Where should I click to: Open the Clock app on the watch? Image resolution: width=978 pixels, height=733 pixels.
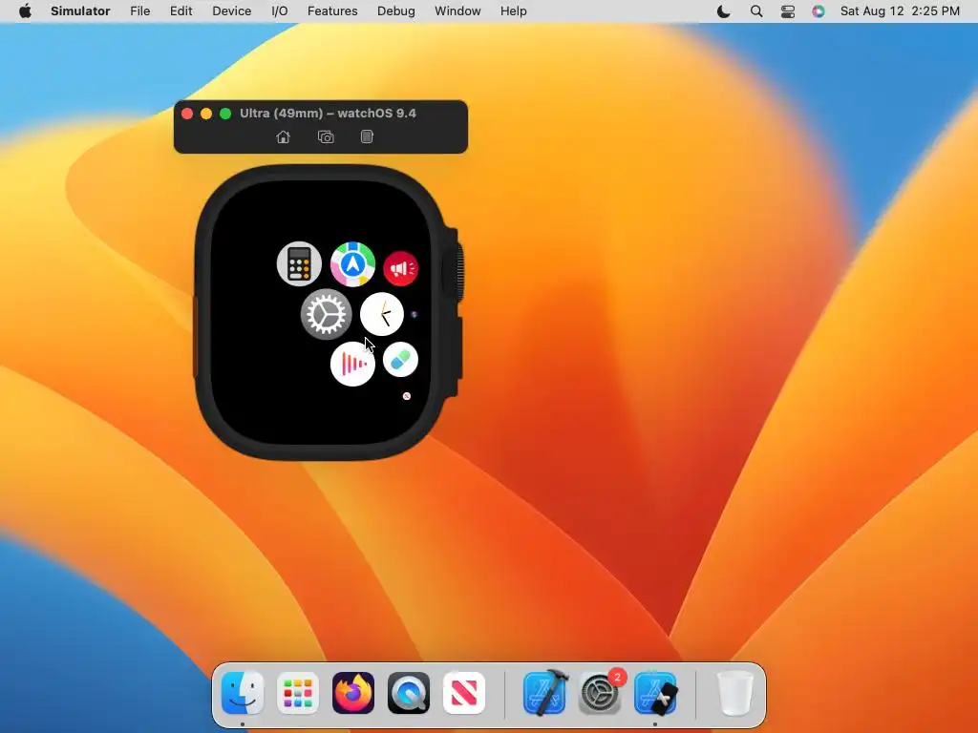click(x=382, y=314)
